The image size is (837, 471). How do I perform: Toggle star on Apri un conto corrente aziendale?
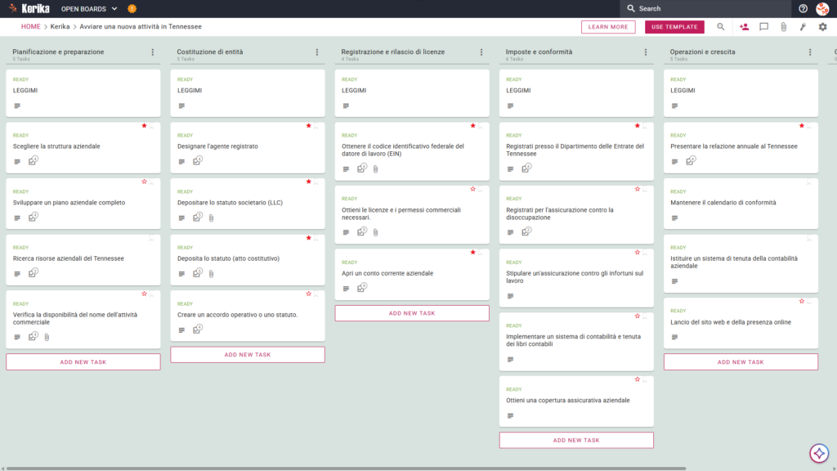point(473,253)
